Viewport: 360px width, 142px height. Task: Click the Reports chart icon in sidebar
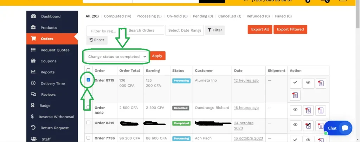click(33, 72)
